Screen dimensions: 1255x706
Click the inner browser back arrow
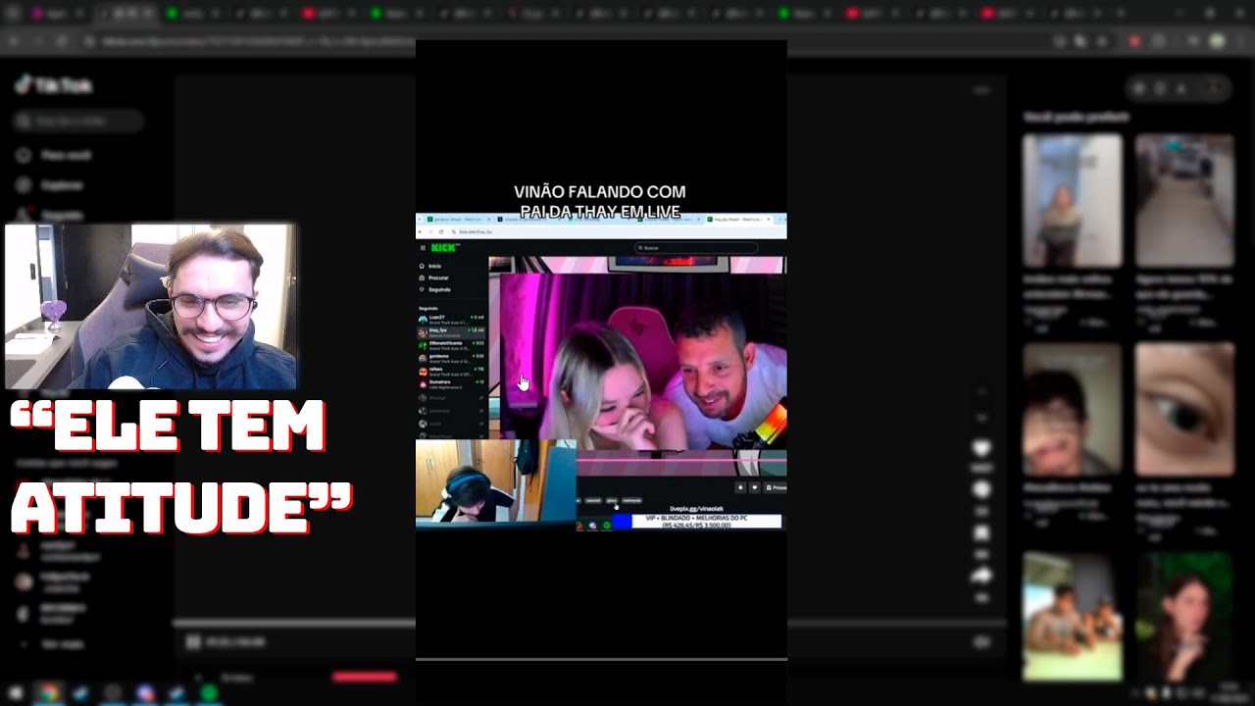(422, 231)
